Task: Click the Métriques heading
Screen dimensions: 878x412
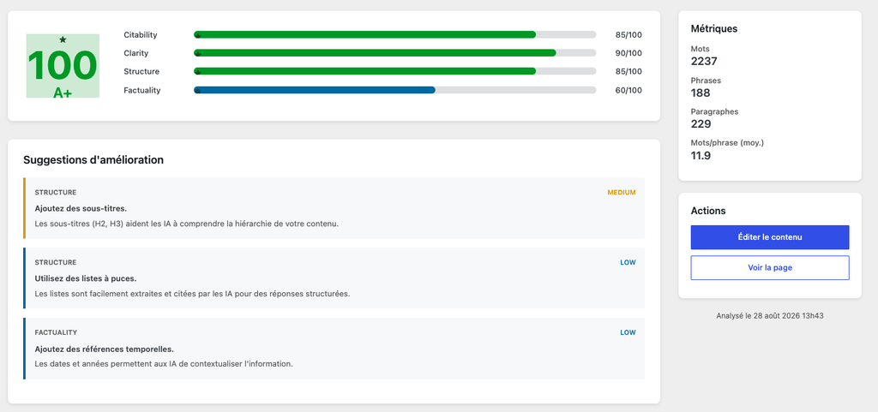Action: point(714,28)
